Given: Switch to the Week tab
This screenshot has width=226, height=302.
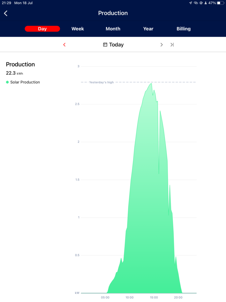Looking at the screenshot, I should [x=78, y=29].
